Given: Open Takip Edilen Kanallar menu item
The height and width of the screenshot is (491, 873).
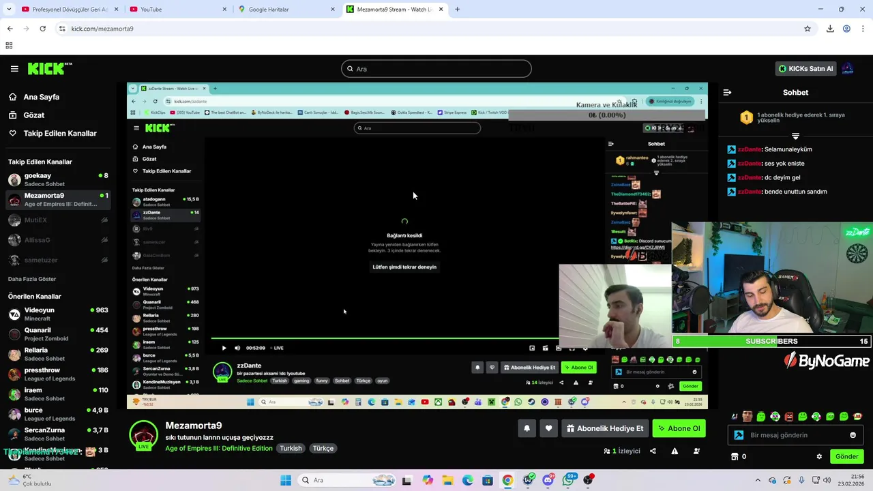Looking at the screenshot, I should [x=60, y=133].
